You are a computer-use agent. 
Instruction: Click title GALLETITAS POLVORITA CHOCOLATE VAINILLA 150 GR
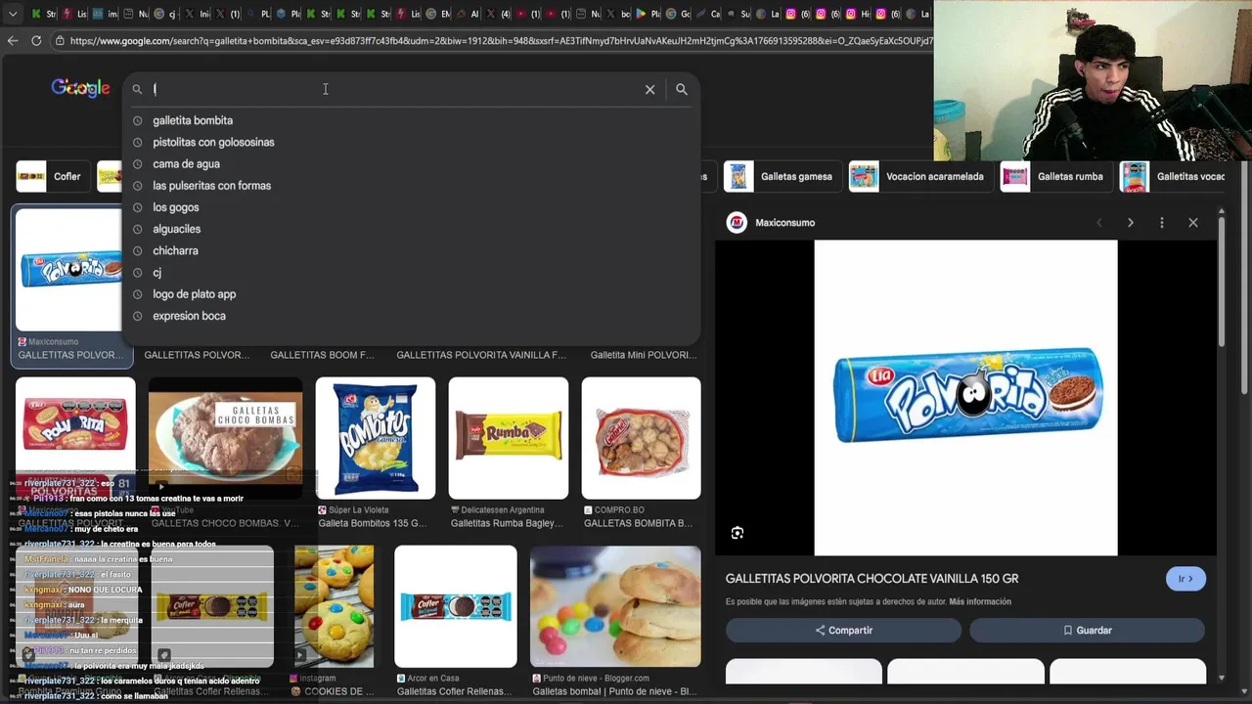click(872, 579)
